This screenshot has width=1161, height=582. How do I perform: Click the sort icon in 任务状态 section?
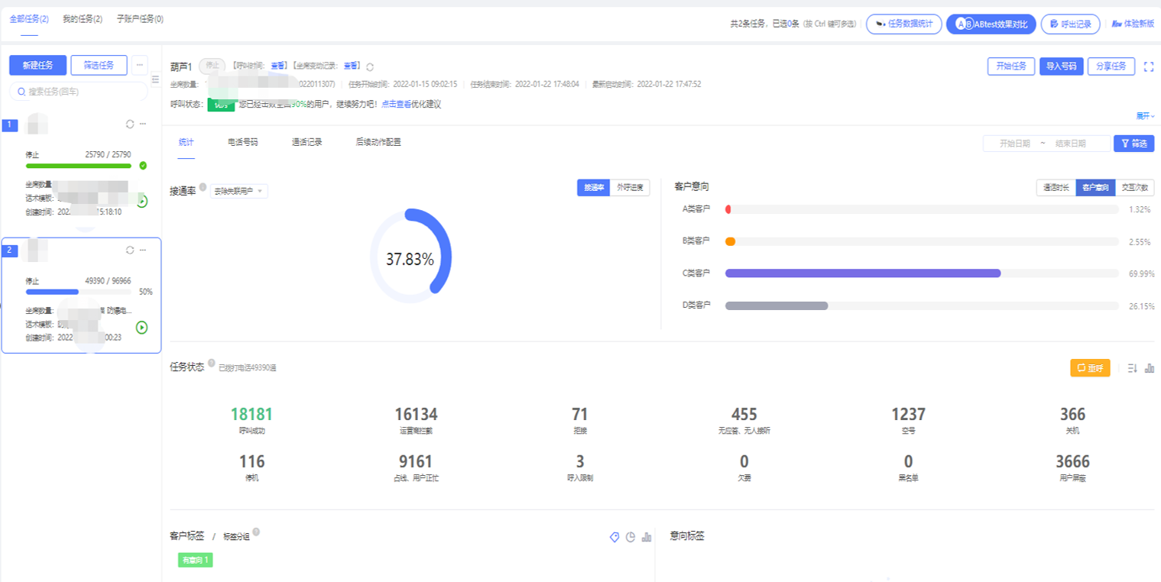coord(1132,368)
